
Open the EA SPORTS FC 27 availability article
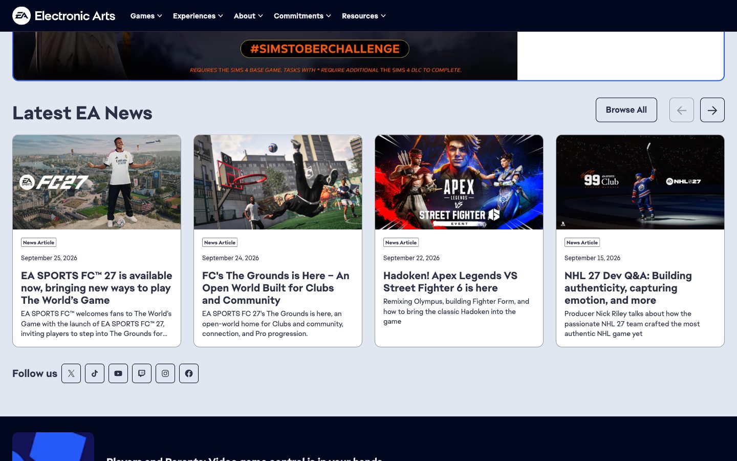(97, 288)
